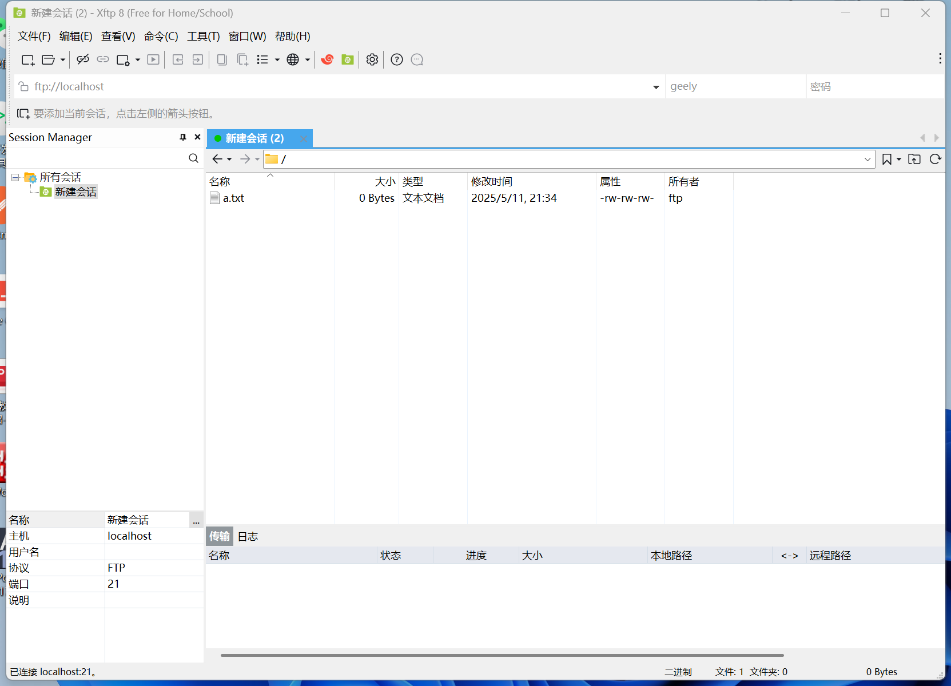Click the left-arrow transfer icon in toolbar
Image resolution: width=951 pixels, height=686 pixels.
(x=178, y=59)
